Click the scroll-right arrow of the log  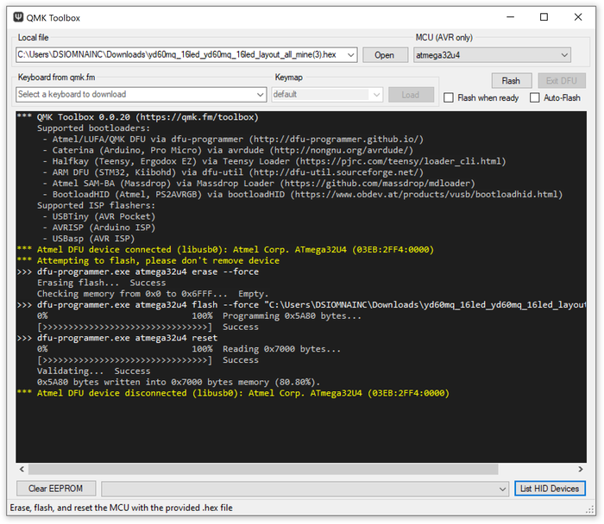pos(581,470)
